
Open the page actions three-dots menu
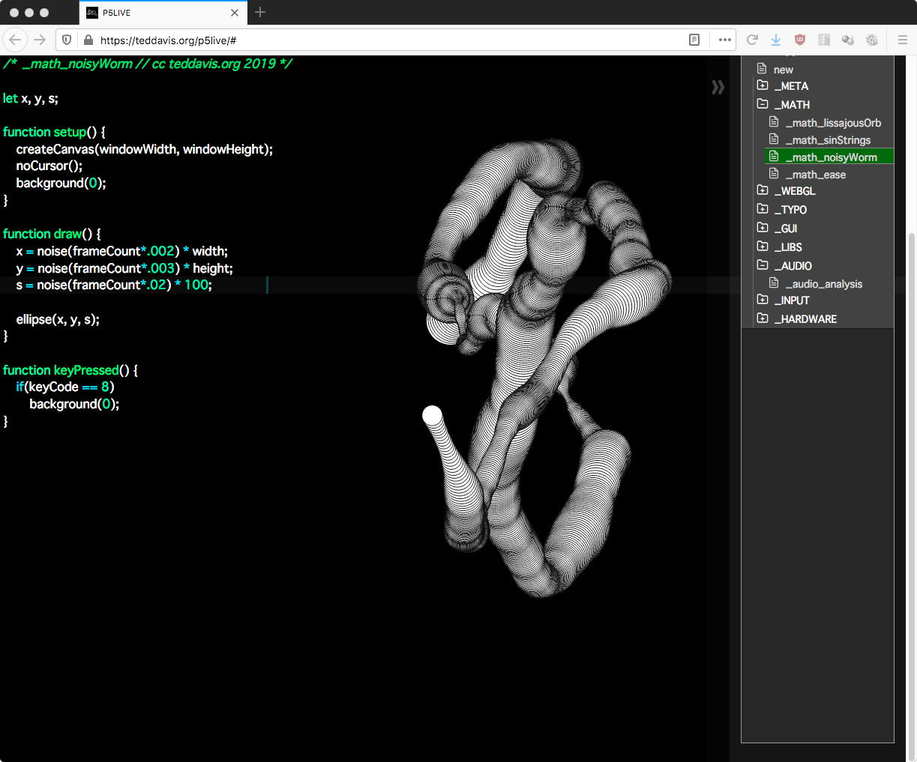point(724,40)
